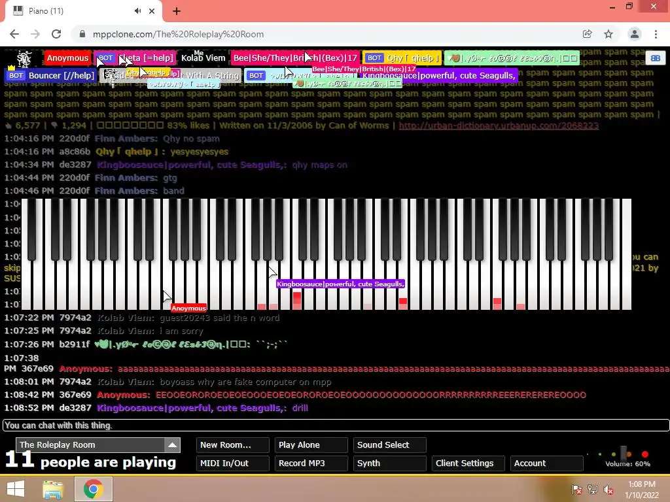
Task: Open Client Settings
Action: (468, 463)
